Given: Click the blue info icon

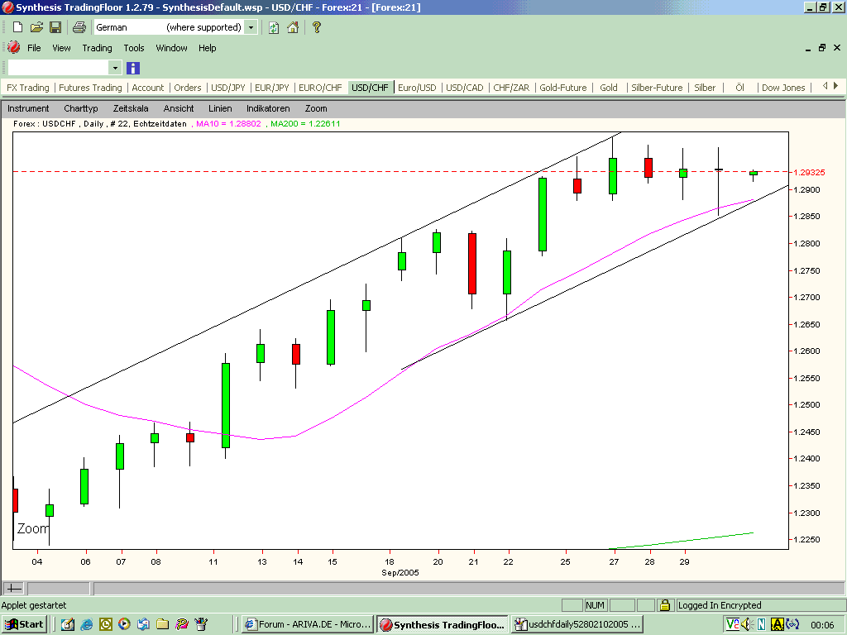Looking at the screenshot, I should 133,68.
